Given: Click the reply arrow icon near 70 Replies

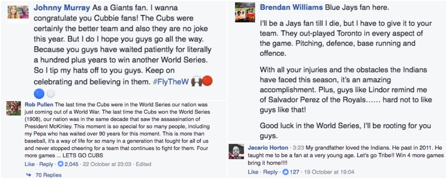Looking at the screenshot, I should [x=29, y=175].
